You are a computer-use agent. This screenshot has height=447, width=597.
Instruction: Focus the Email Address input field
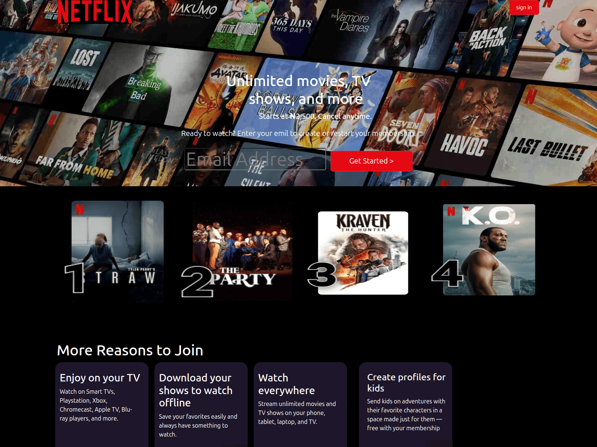click(x=255, y=159)
